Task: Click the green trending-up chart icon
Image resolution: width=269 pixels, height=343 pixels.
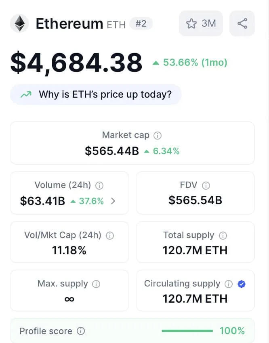Action: 26,94
